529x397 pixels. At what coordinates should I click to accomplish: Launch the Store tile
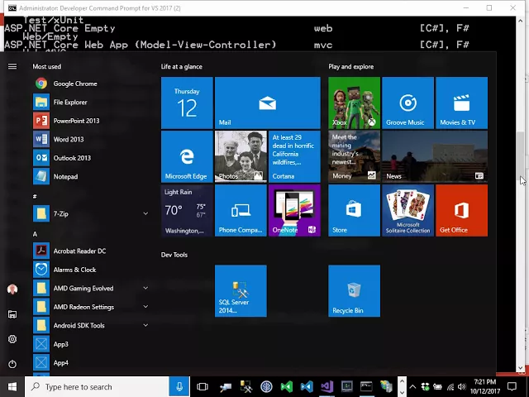[355, 210]
